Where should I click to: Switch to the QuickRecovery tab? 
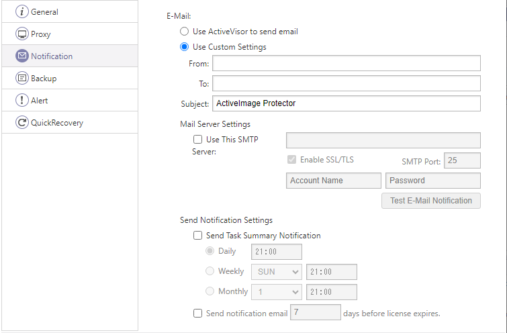[70, 123]
